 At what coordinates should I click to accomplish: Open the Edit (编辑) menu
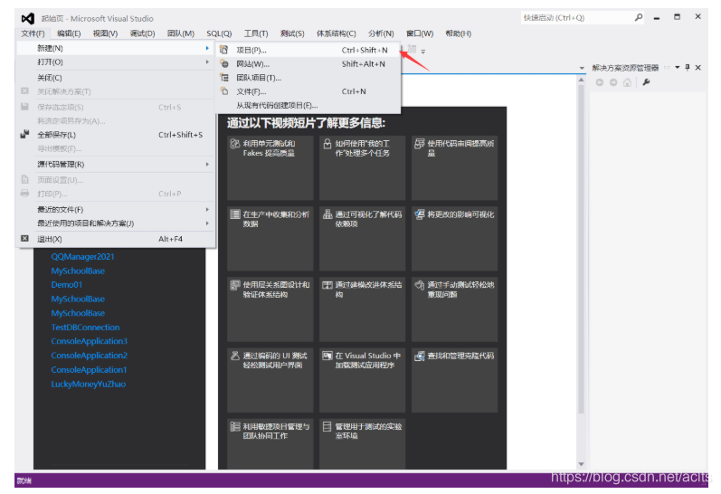(x=69, y=33)
